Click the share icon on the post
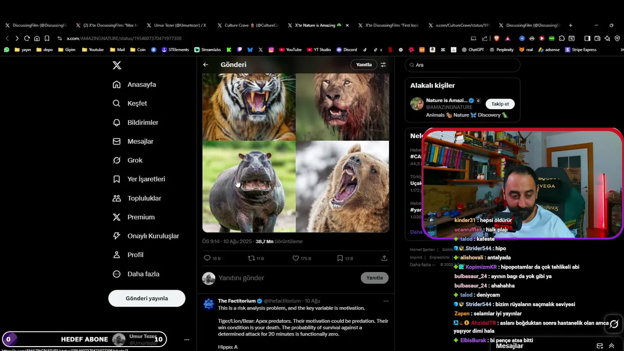 pyautogui.click(x=384, y=258)
